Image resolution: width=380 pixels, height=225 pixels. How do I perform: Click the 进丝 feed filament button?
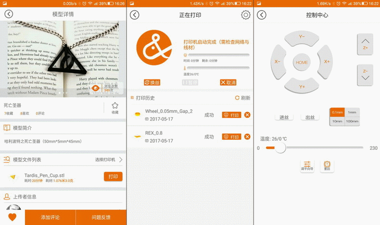284,118
